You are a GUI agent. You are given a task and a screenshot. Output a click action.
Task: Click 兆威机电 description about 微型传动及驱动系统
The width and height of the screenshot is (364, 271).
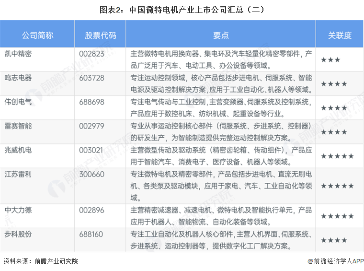(x=221, y=156)
